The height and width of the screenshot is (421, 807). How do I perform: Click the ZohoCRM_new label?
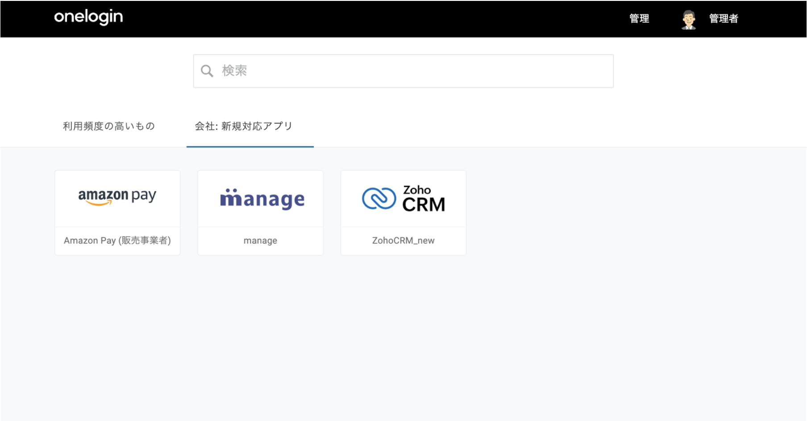tap(403, 240)
